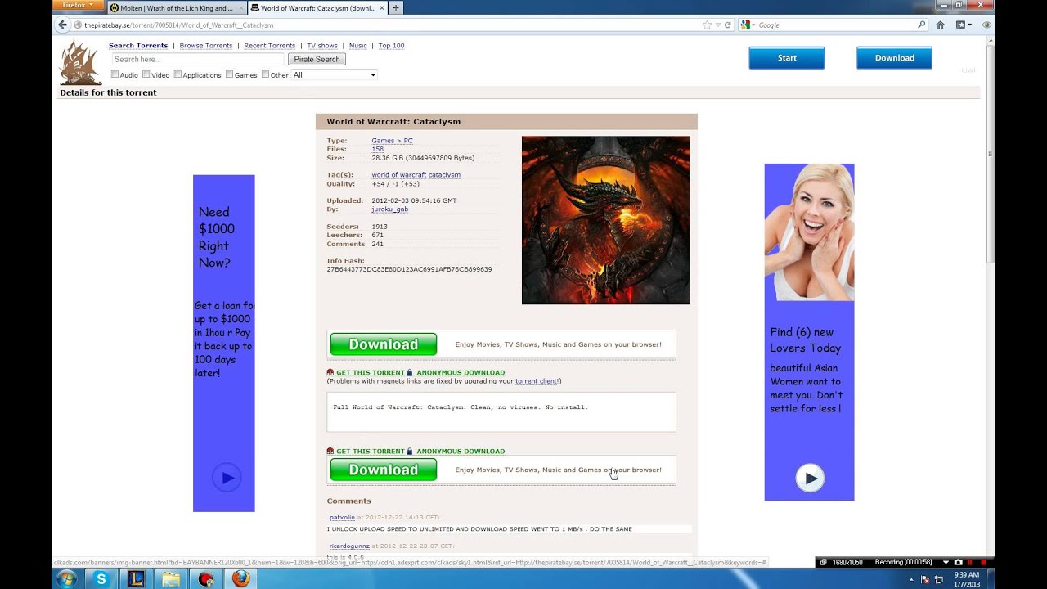Open Search Torrents nav link
1047x589 pixels.
[x=138, y=46]
